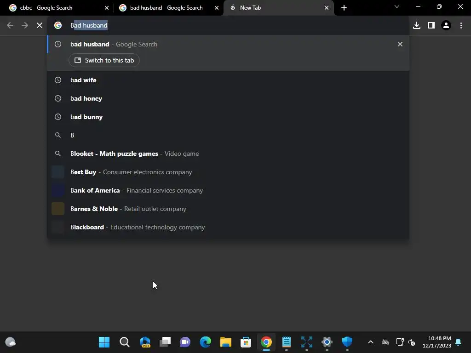This screenshot has width=471, height=353.
Task: Open a new tab with plus button
Action: 344,8
